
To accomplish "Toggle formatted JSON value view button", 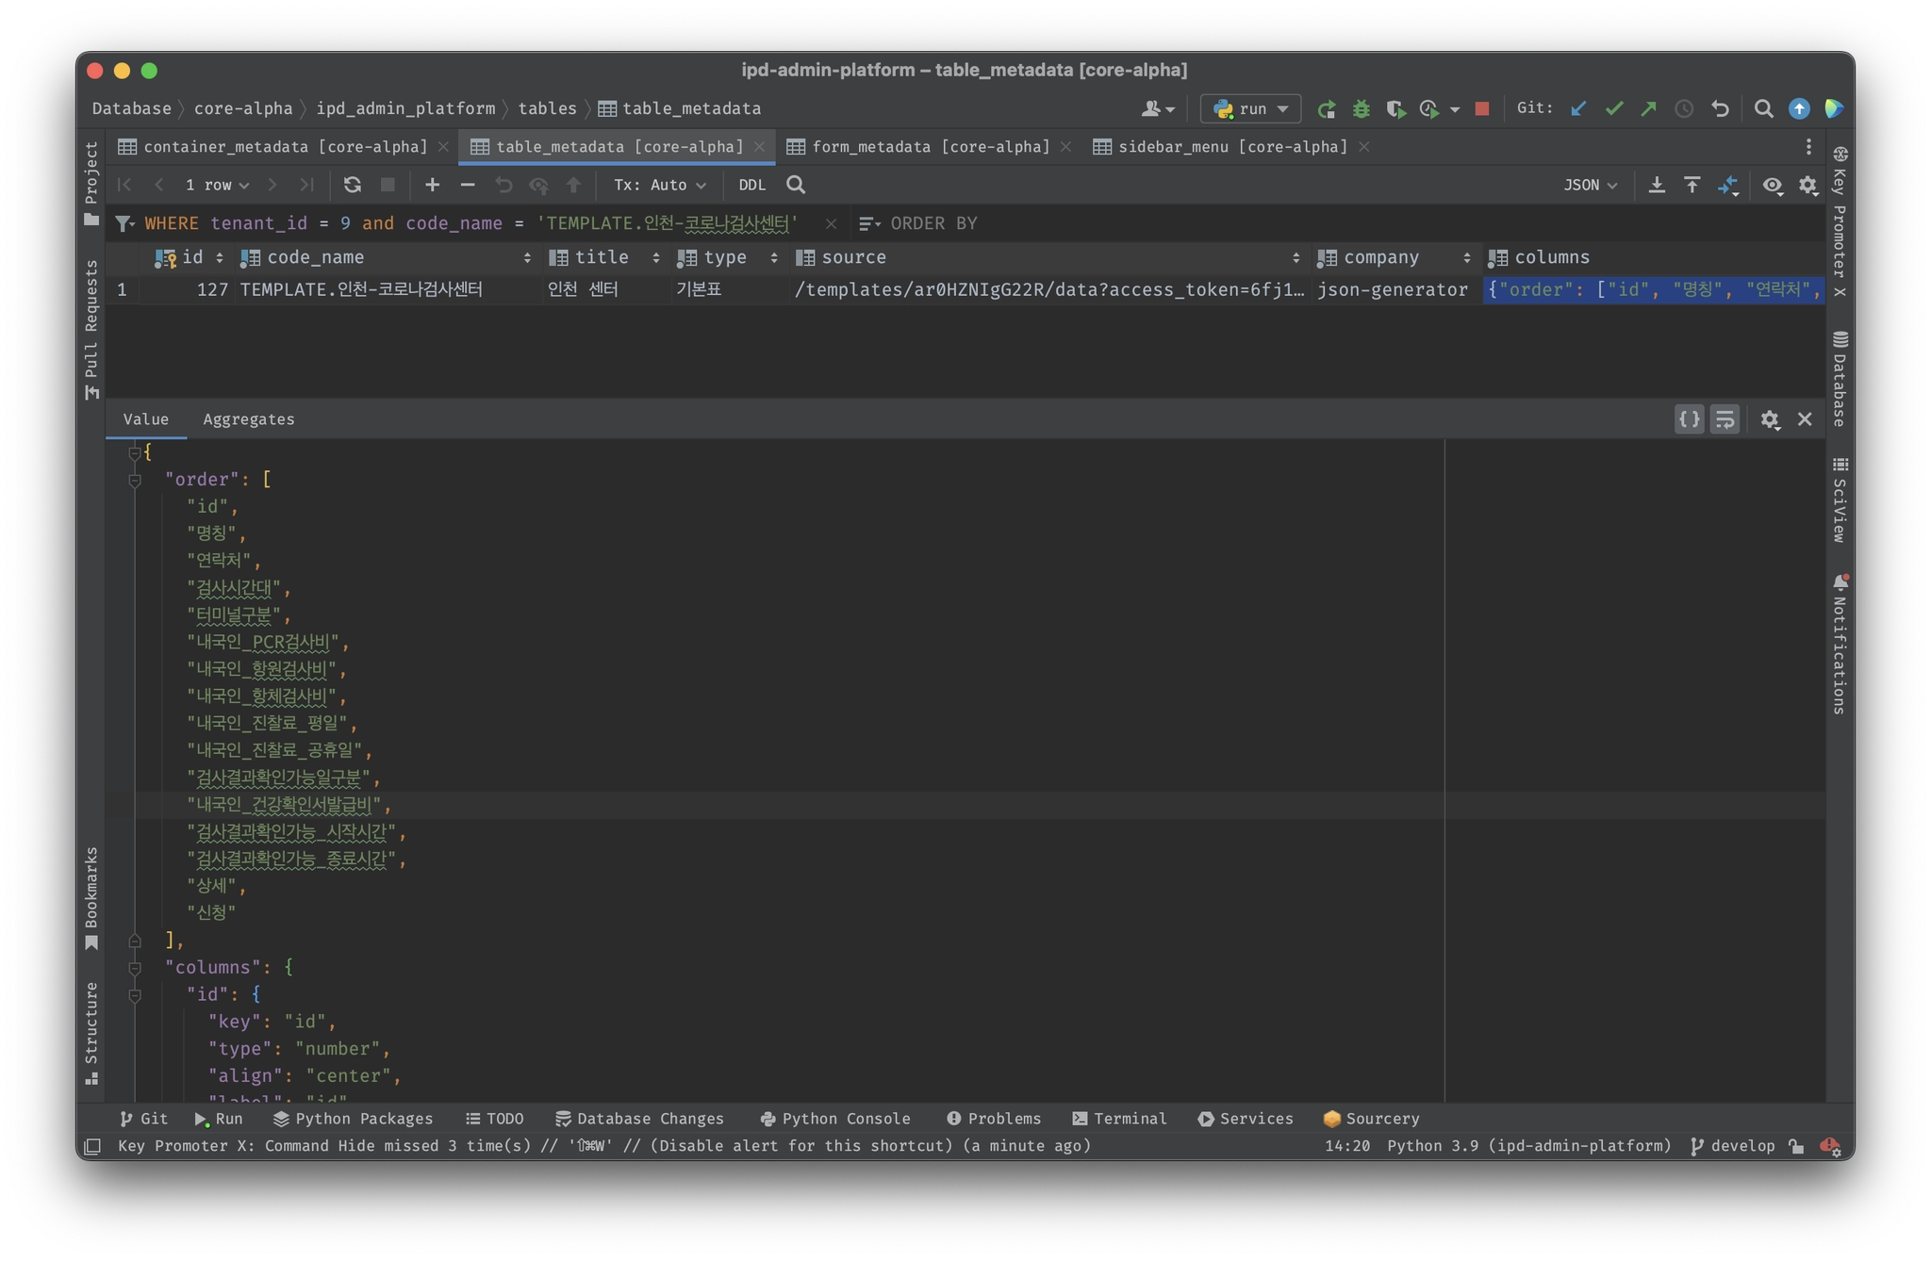I will point(1689,419).
